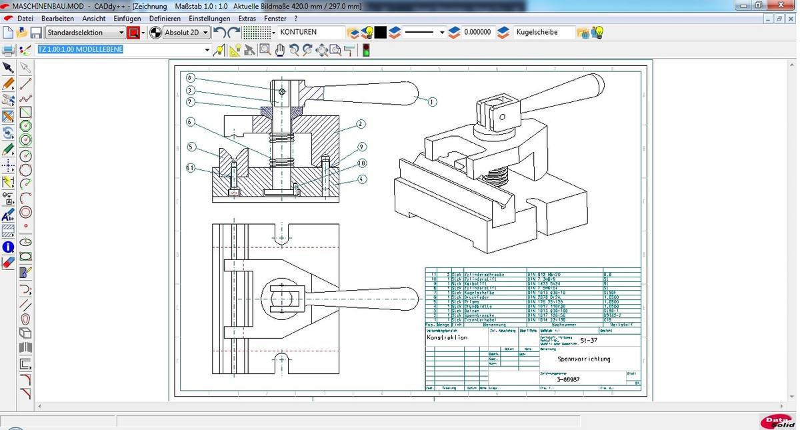Click the new document icon
Image resolution: width=800 pixels, height=430 pixels.
tap(8, 33)
